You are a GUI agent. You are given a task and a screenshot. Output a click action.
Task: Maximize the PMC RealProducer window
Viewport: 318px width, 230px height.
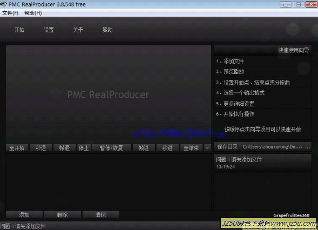pos(299,4)
